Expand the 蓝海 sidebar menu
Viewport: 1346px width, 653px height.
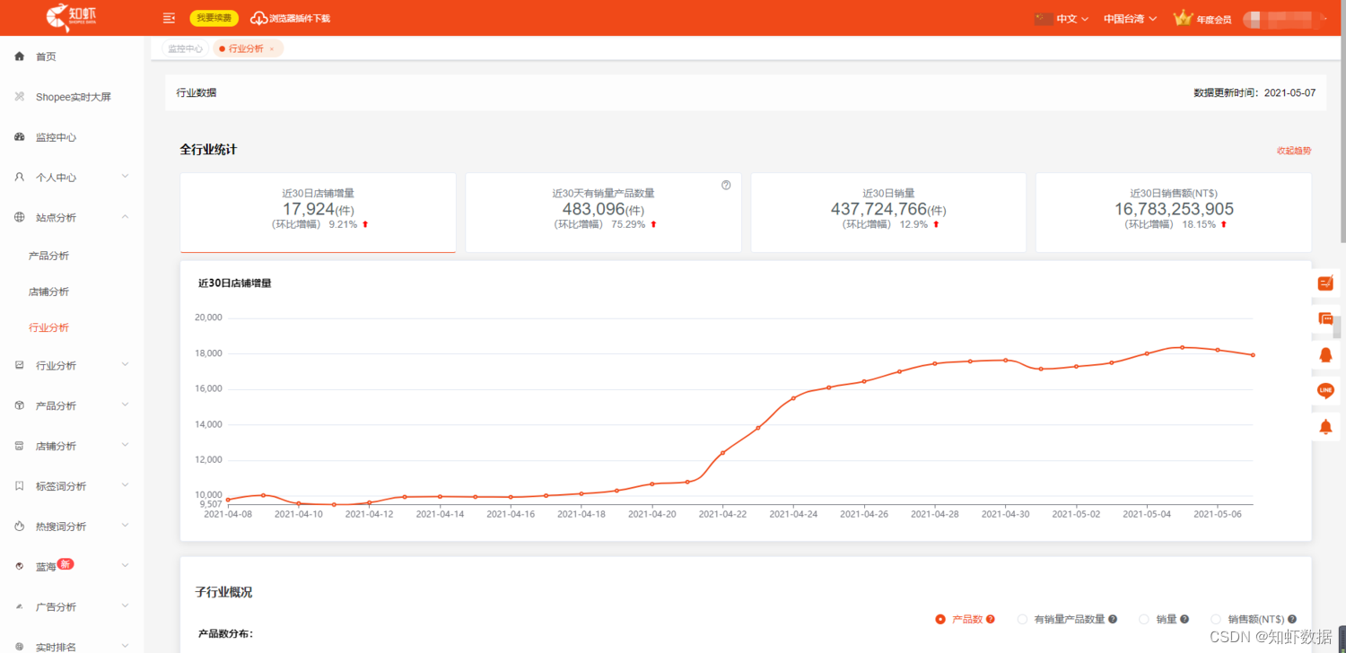click(125, 566)
